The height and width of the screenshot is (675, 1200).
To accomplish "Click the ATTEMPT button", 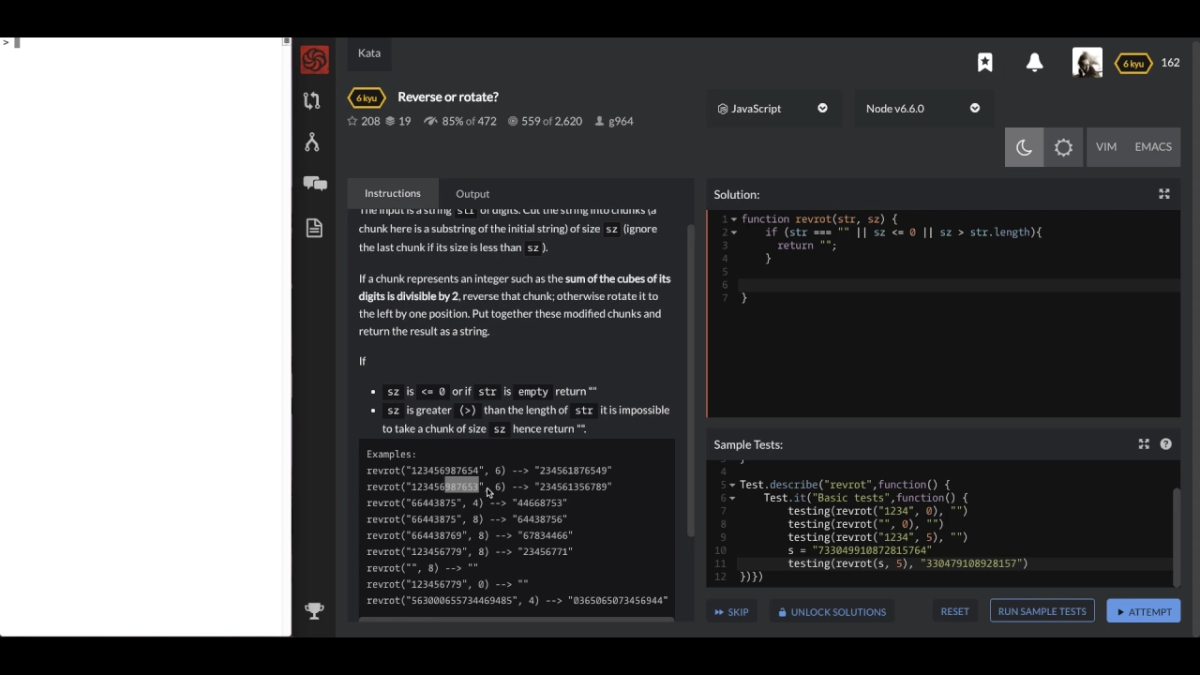I will coord(1144,612).
